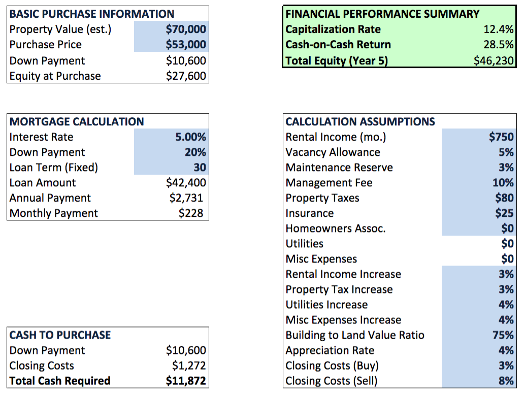Select the Closing Costs (Sell) 8% cell
Image resolution: width=525 pixels, height=396 pixels.
479,381
